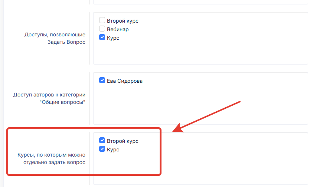Click "Второй курс" text in the bottom courses list
This screenshot has height=187, width=310.
(x=123, y=141)
